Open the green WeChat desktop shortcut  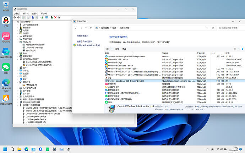pos(6,69)
